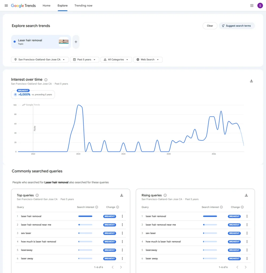Image resolution: width=266 pixels, height=273 pixels.
Task: Click search interest bar for top query sev laser
Action: 85,233
